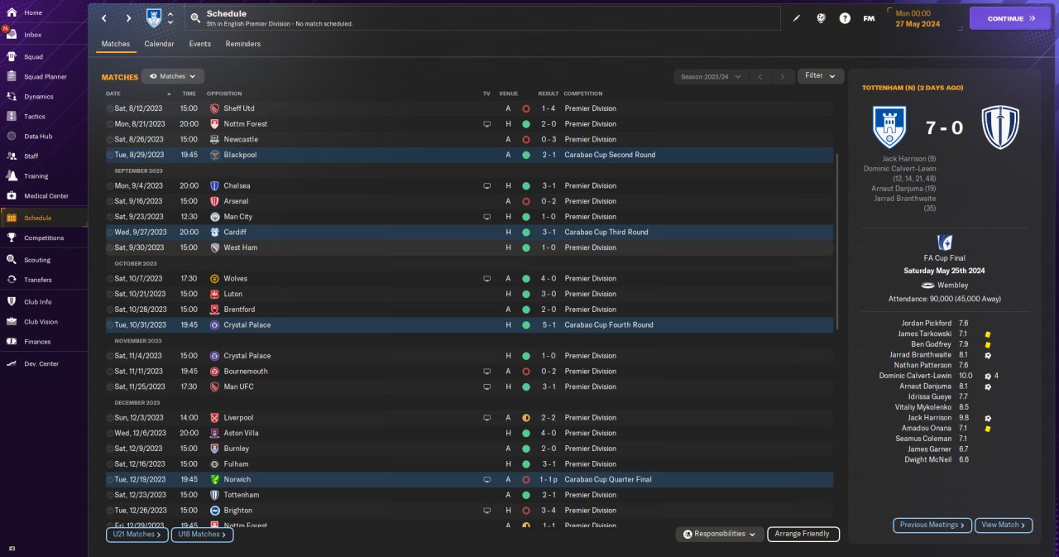
Task: Open U18 Matches
Action: coord(202,535)
